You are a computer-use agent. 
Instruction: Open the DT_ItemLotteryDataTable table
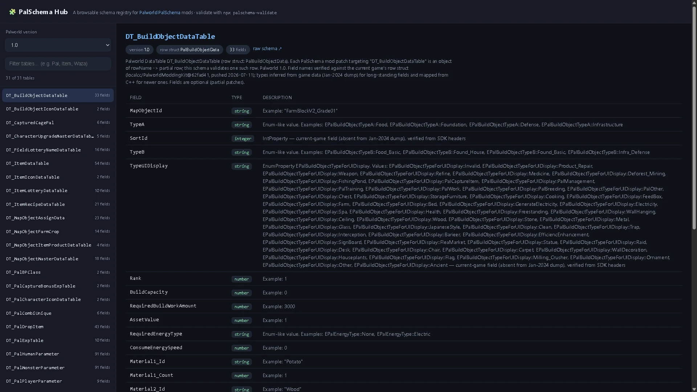(58, 191)
